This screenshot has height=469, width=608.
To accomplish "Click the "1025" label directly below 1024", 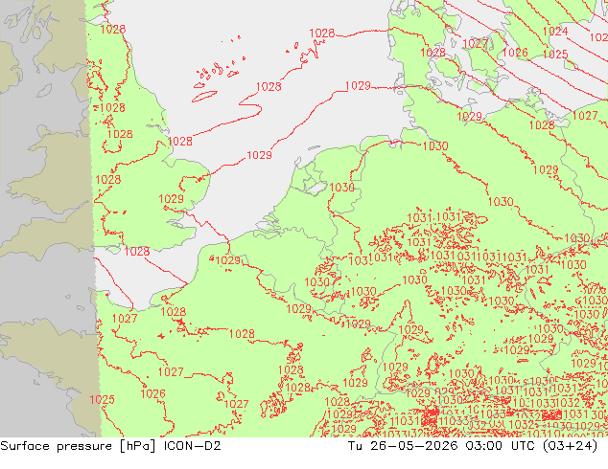I will [x=555, y=55].
